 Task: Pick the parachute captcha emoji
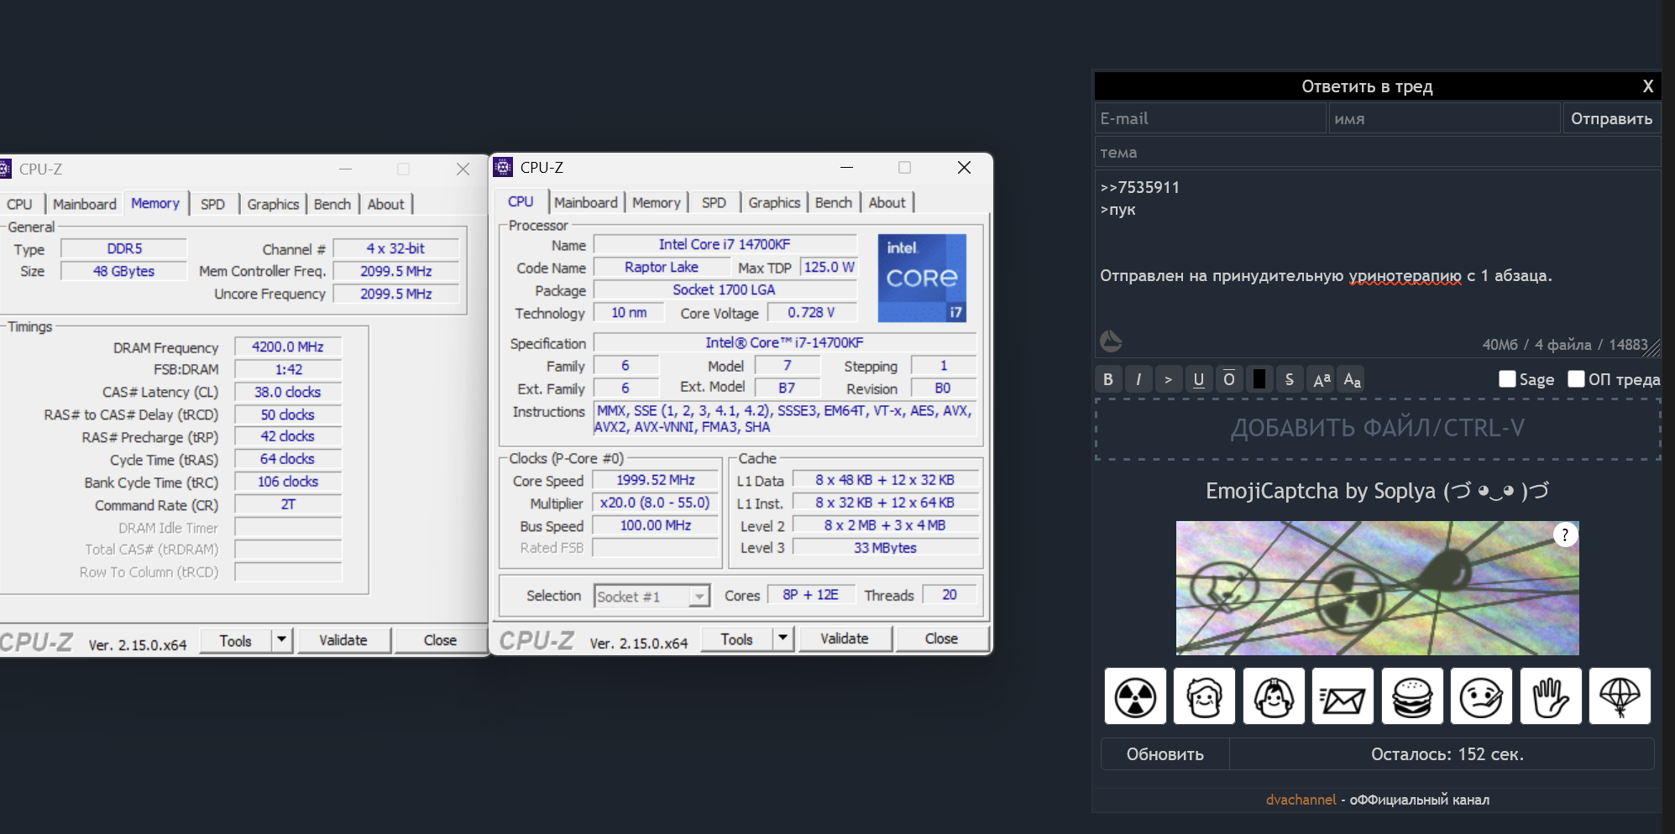[1620, 696]
